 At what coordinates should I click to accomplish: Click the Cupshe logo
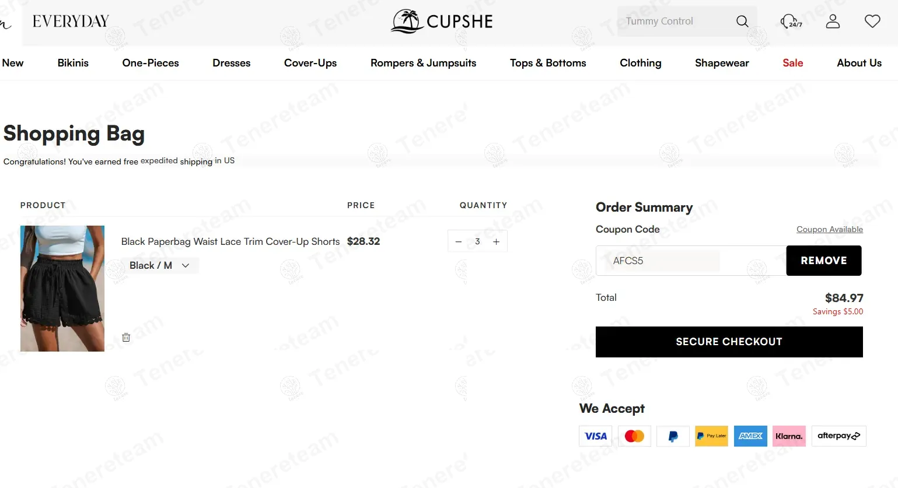[442, 22]
